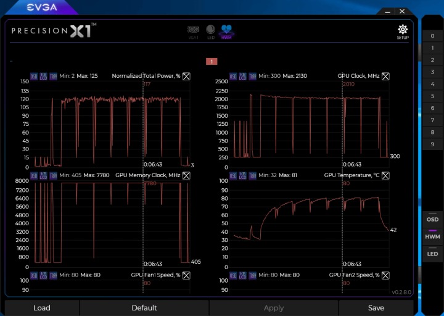Click the greyed-out Apply button
Image resolution: width=444 pixels, height=316 pixels.
click(274, 308)
